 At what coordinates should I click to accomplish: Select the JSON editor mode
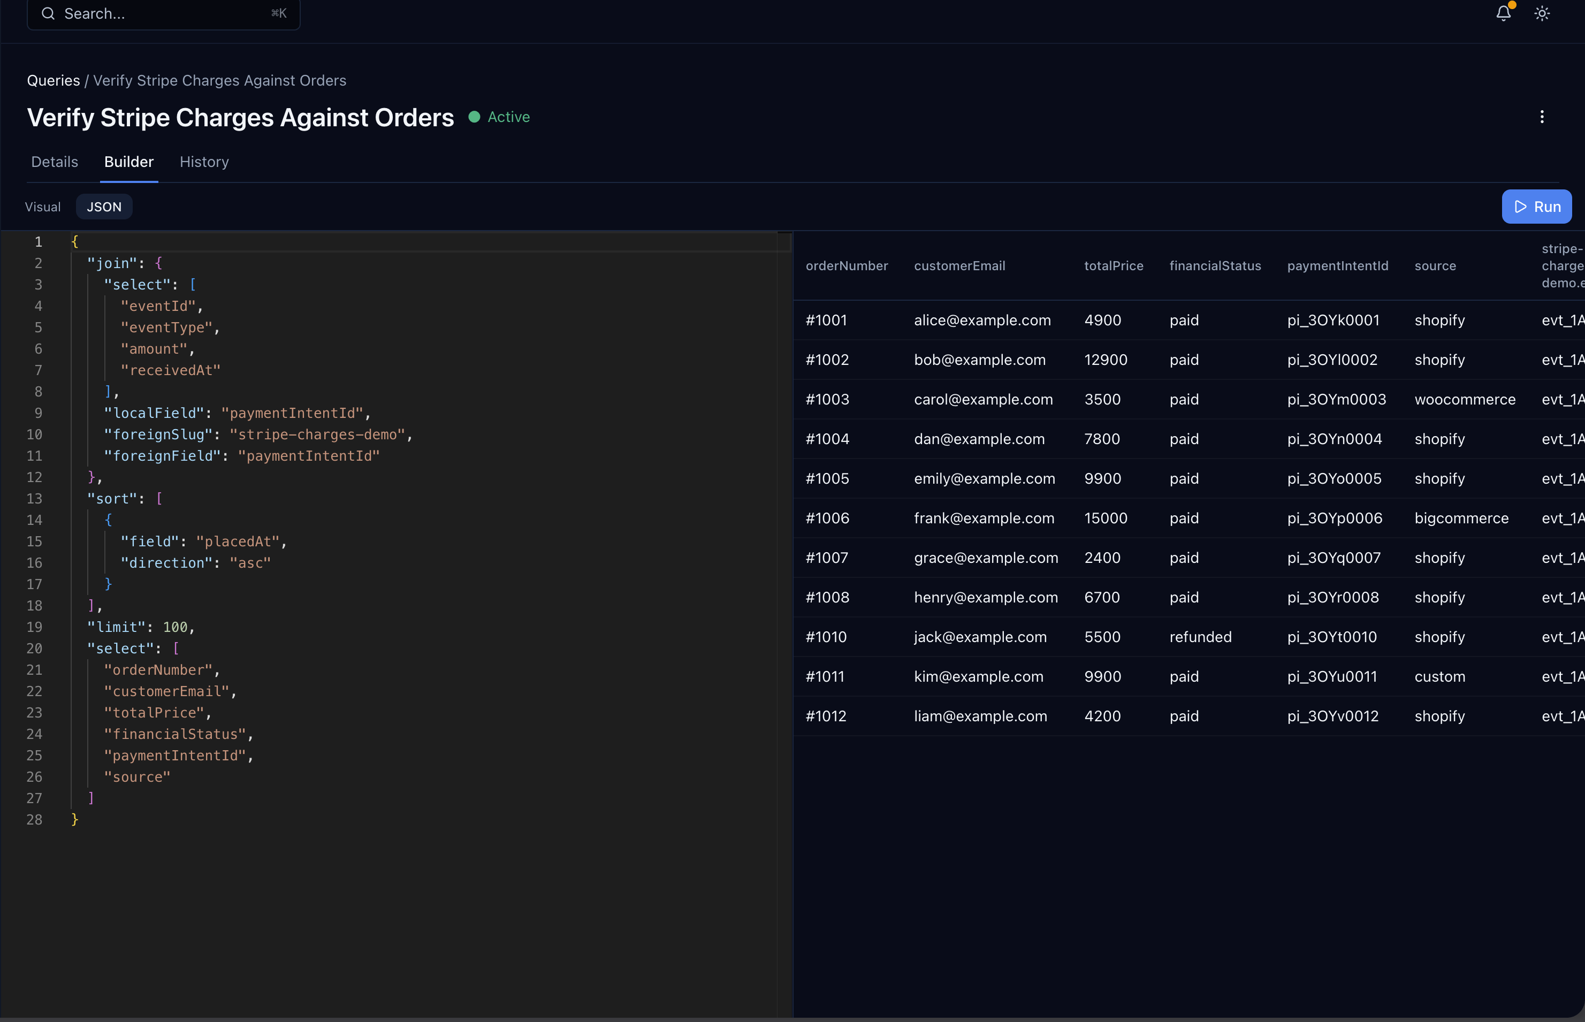coord(104,207)
